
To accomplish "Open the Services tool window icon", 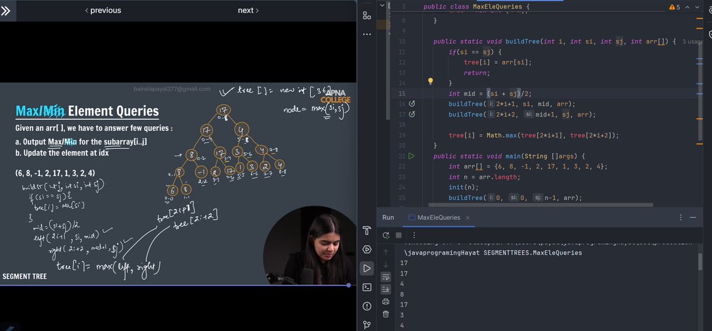I will [367, 249].
